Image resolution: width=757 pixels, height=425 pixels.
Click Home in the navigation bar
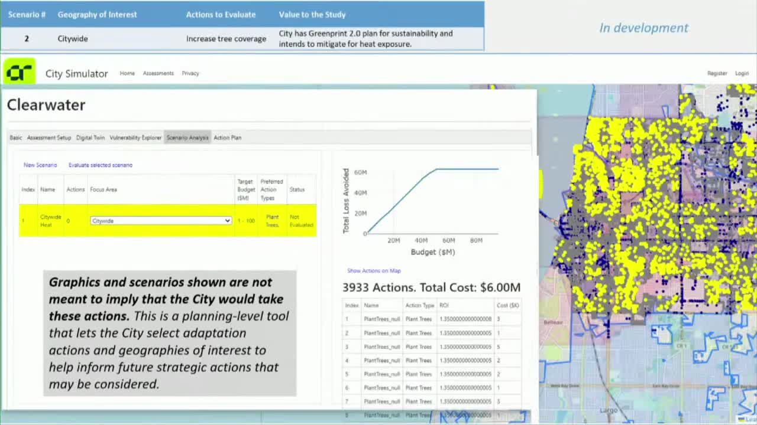(x=127, y=73)
